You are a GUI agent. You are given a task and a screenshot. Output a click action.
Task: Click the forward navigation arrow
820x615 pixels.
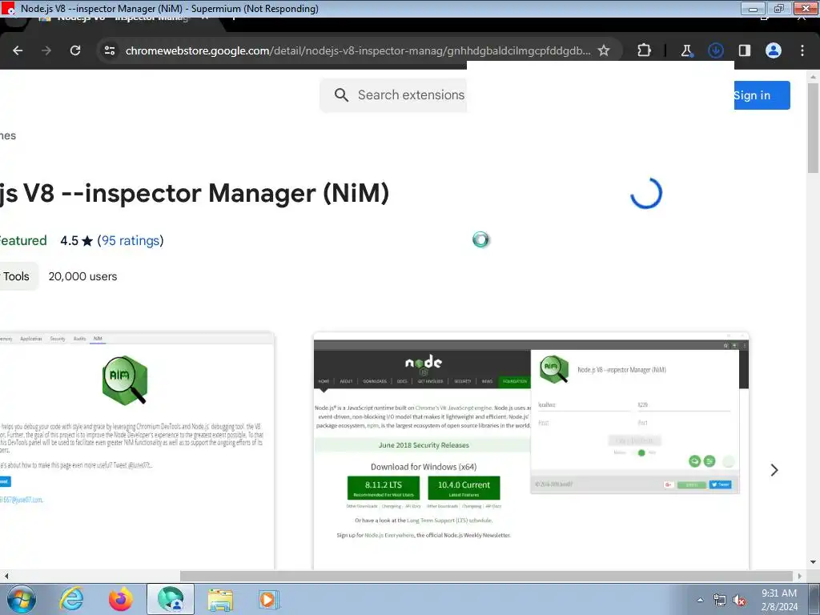[x=46, y=50]
